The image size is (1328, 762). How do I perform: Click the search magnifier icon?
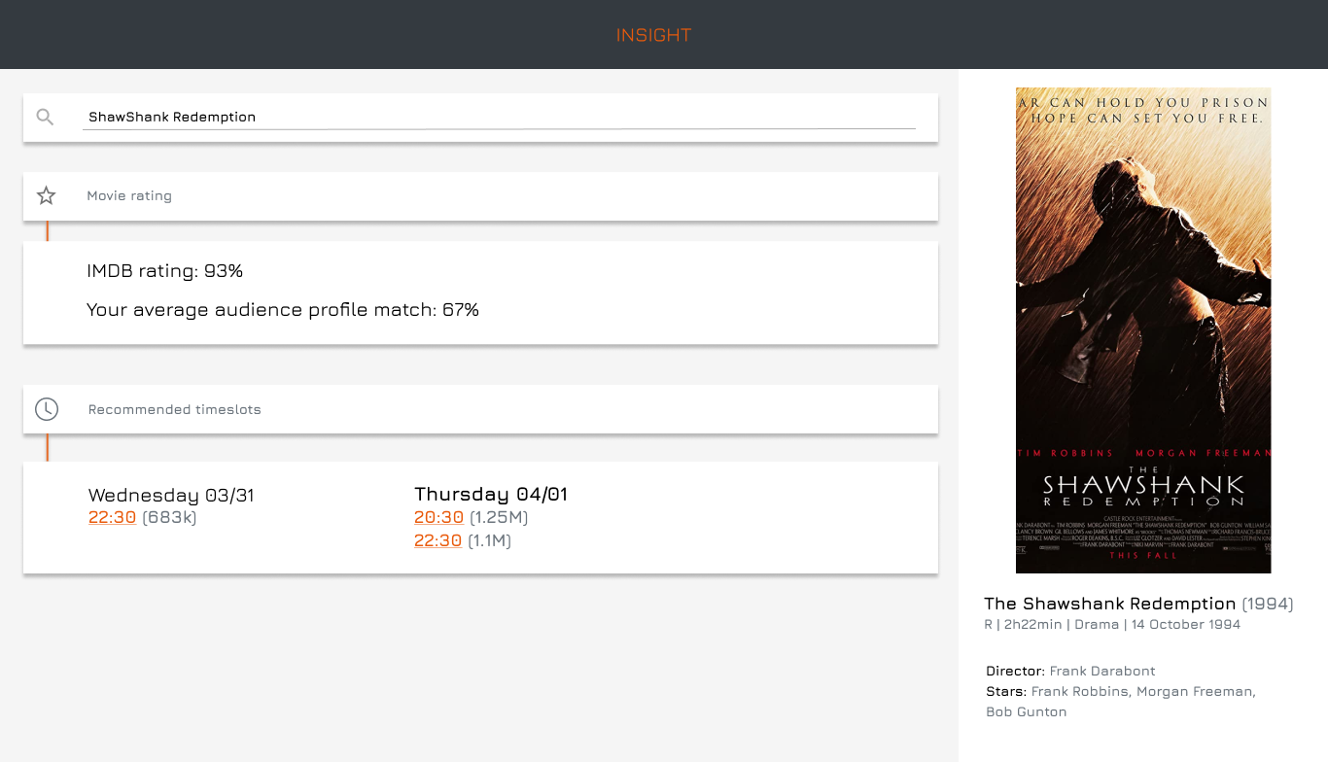coord(45,118)
